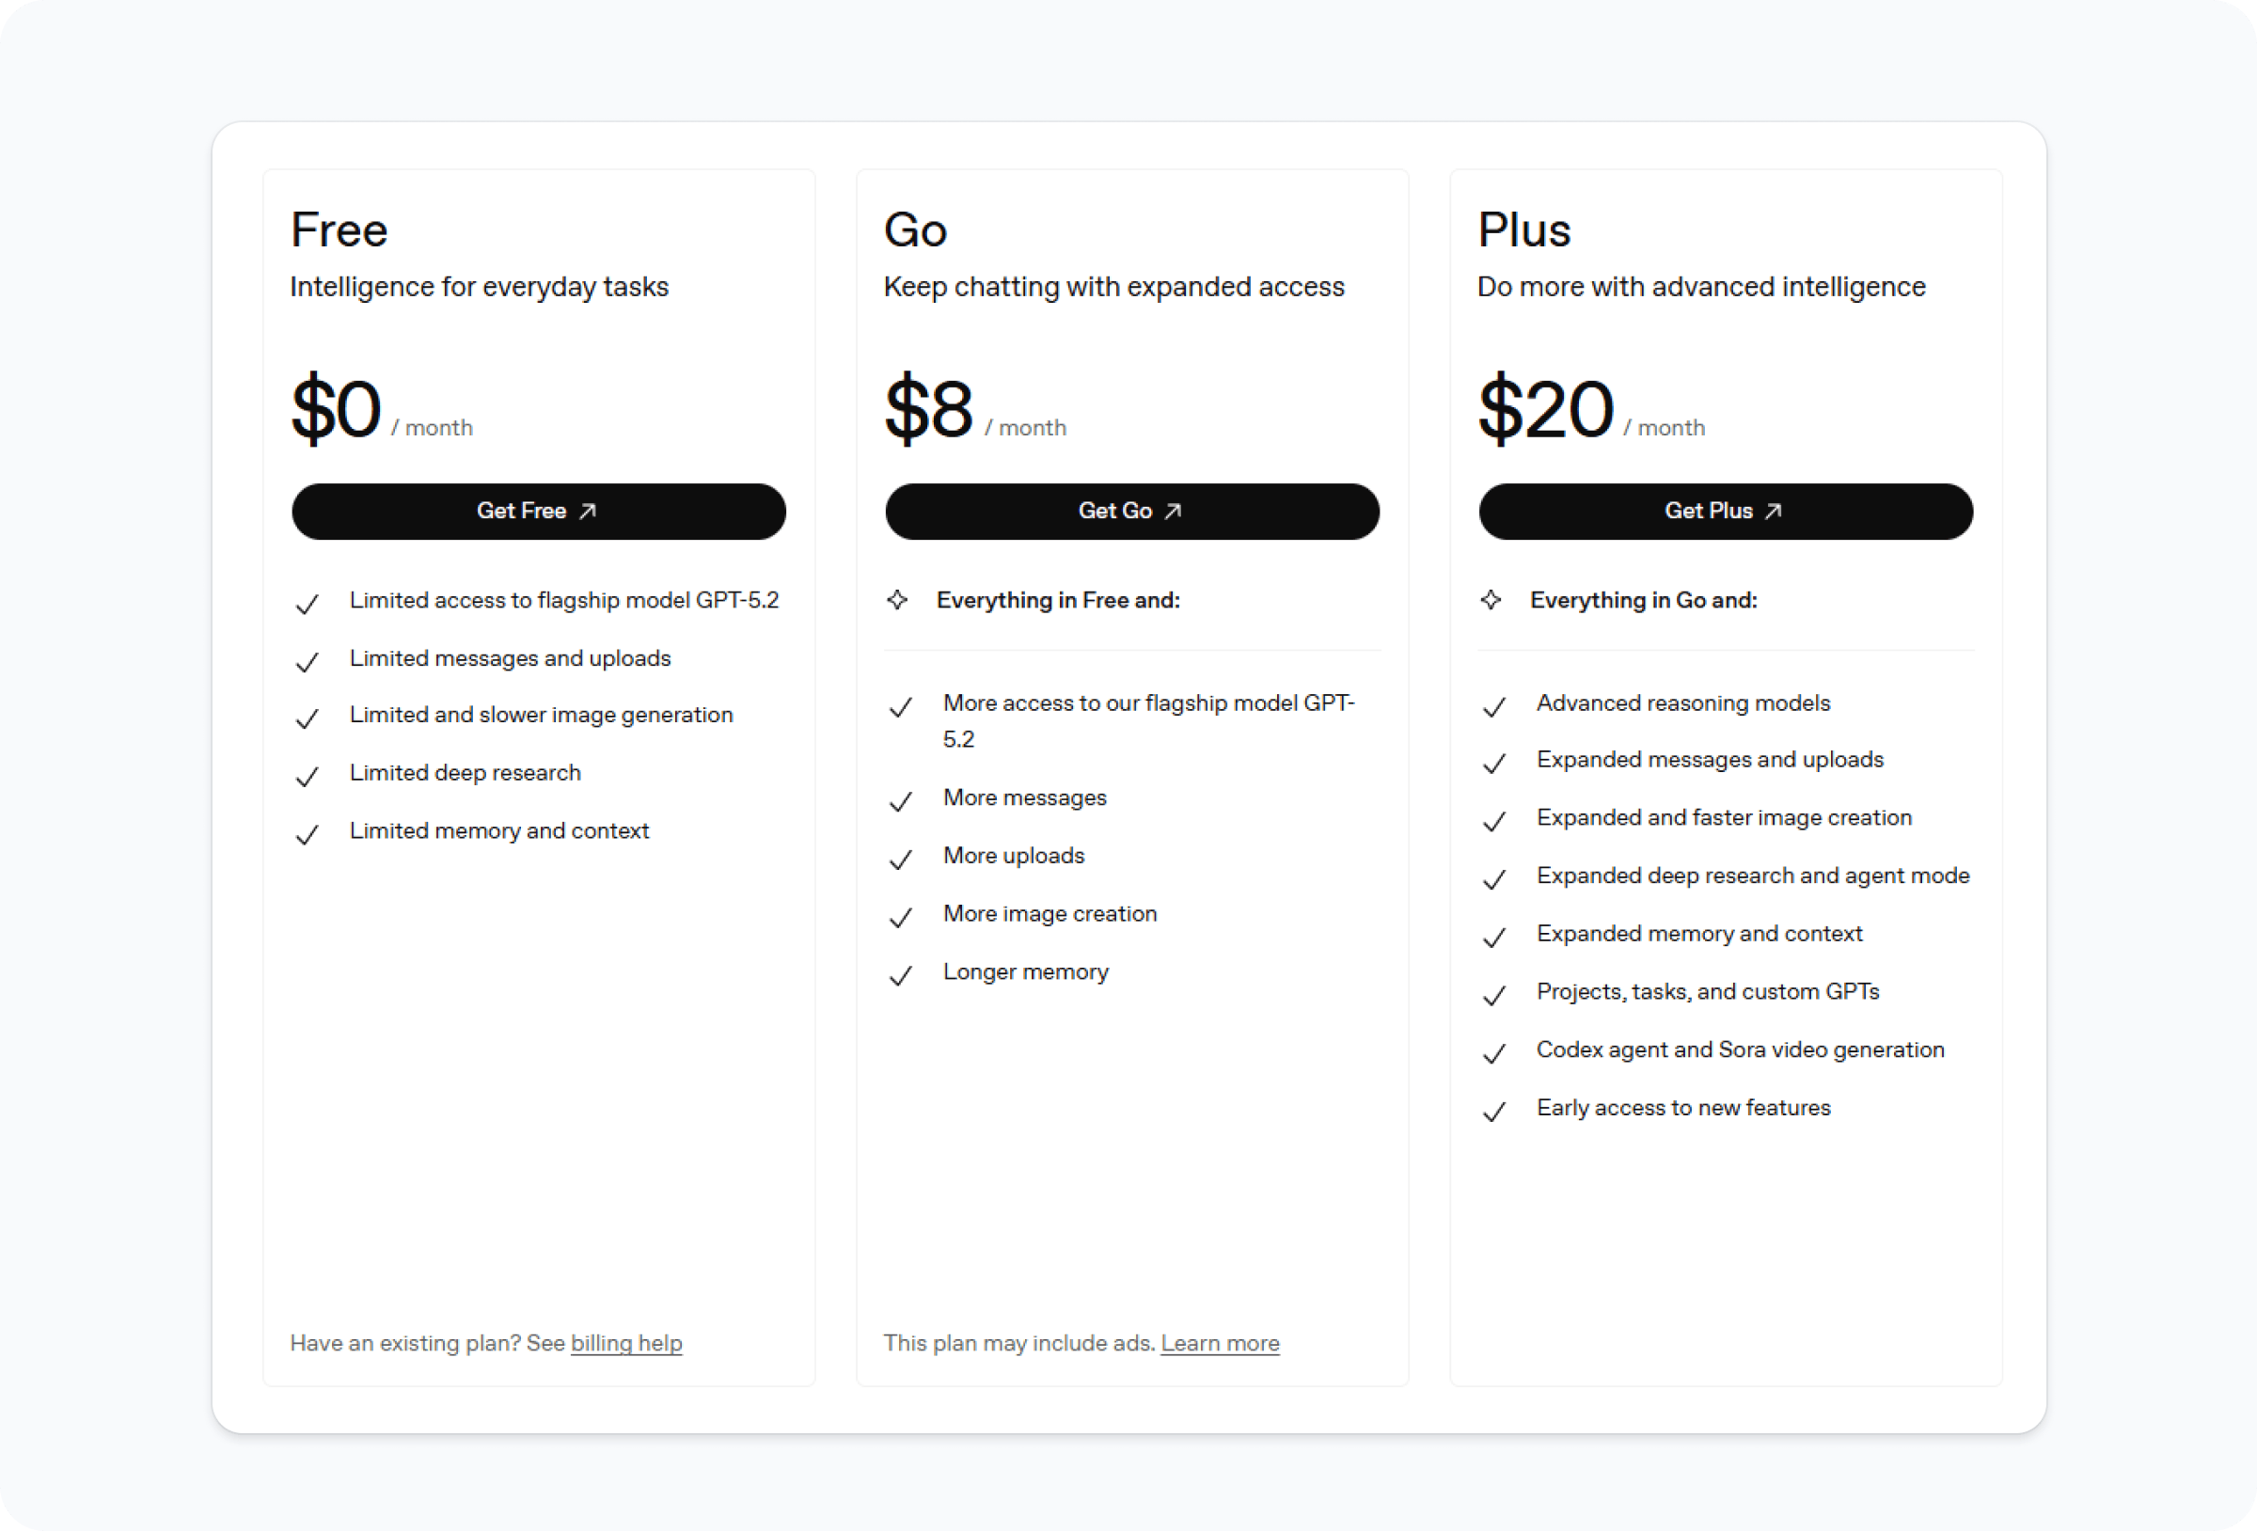Click the checkmark beside Expanded memory and context
Image resolution: width=2257 pixels, height=1531 pixels.
[x=1493, y=938]
